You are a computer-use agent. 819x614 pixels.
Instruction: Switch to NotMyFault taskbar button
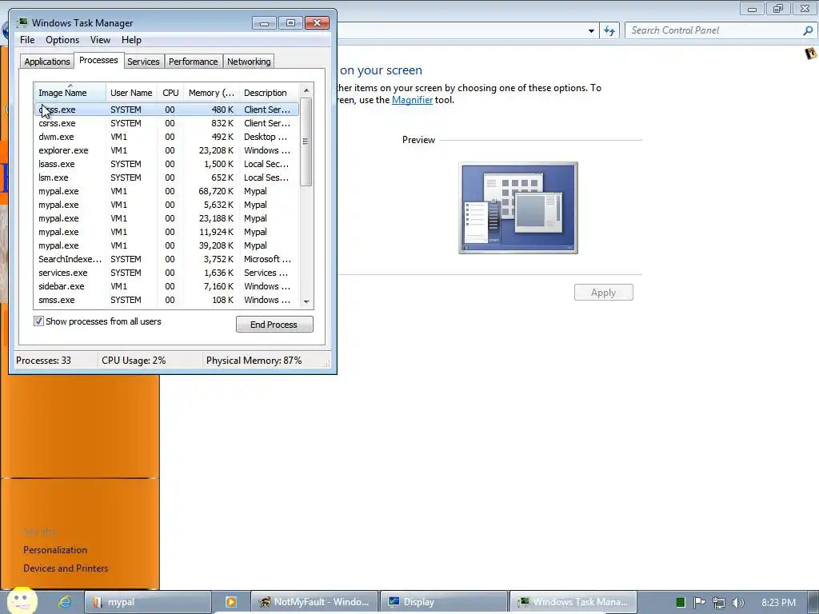(x=314, y=602)
